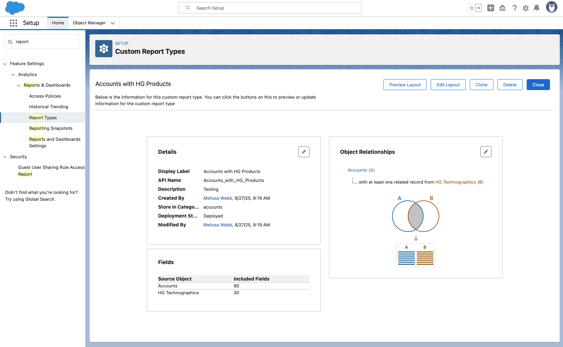Viewport: 563px width, 347px height.
Task: Open Melissa Webb link in Modified By
Action: (x=218, y=225)
